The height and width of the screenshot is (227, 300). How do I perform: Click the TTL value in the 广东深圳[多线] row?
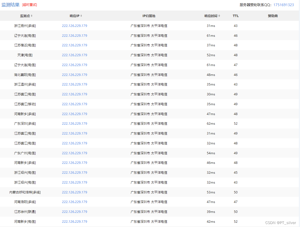pyautogui.click(x=236, y=124)
